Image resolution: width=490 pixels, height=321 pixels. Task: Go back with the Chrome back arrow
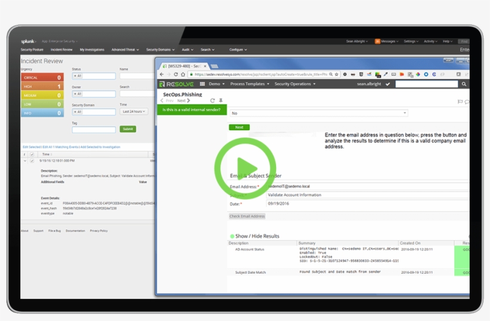click(161, 74)
